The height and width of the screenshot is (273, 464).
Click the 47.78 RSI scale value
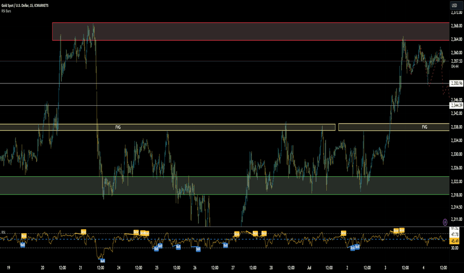[x=455, y=235]
